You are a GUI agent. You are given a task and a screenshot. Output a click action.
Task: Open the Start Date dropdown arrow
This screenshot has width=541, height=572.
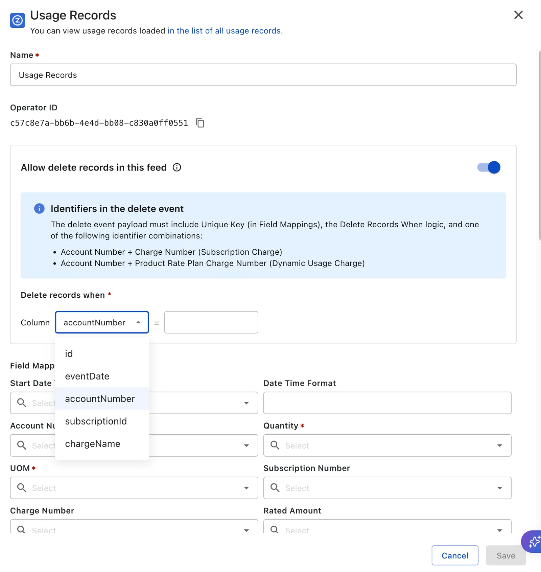click(246, 403)
